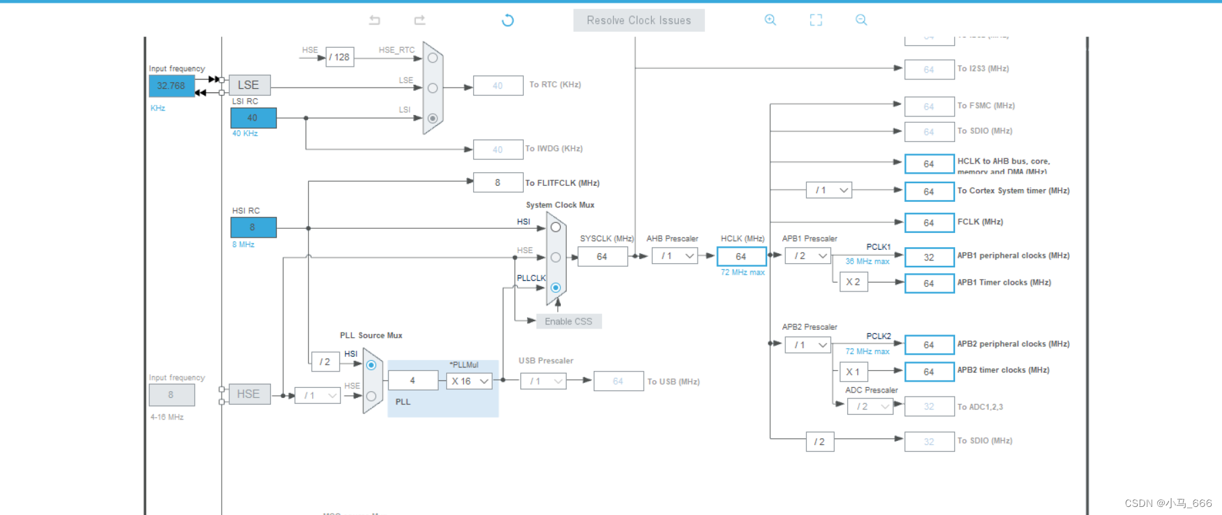Zoom out of the clock diagram
Viewport: 1222px width, 515px height.
(861, 20)
